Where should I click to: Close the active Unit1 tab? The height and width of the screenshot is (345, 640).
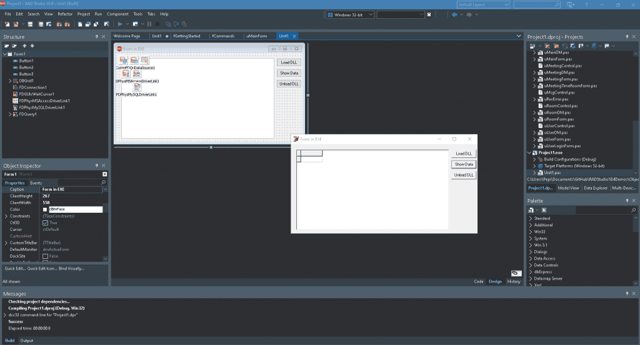coord(294,36)
